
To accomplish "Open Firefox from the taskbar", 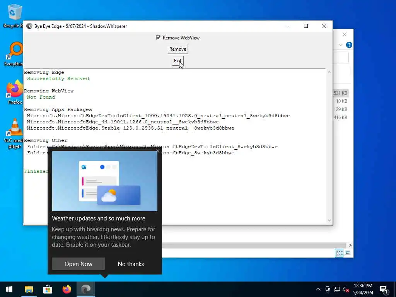I will click(x=67, y=289).
